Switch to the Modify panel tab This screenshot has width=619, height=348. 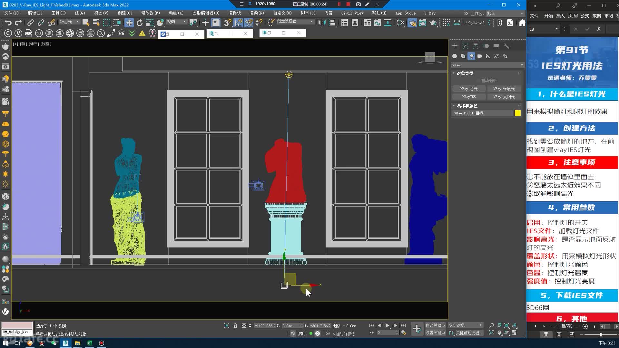[465, 46]
